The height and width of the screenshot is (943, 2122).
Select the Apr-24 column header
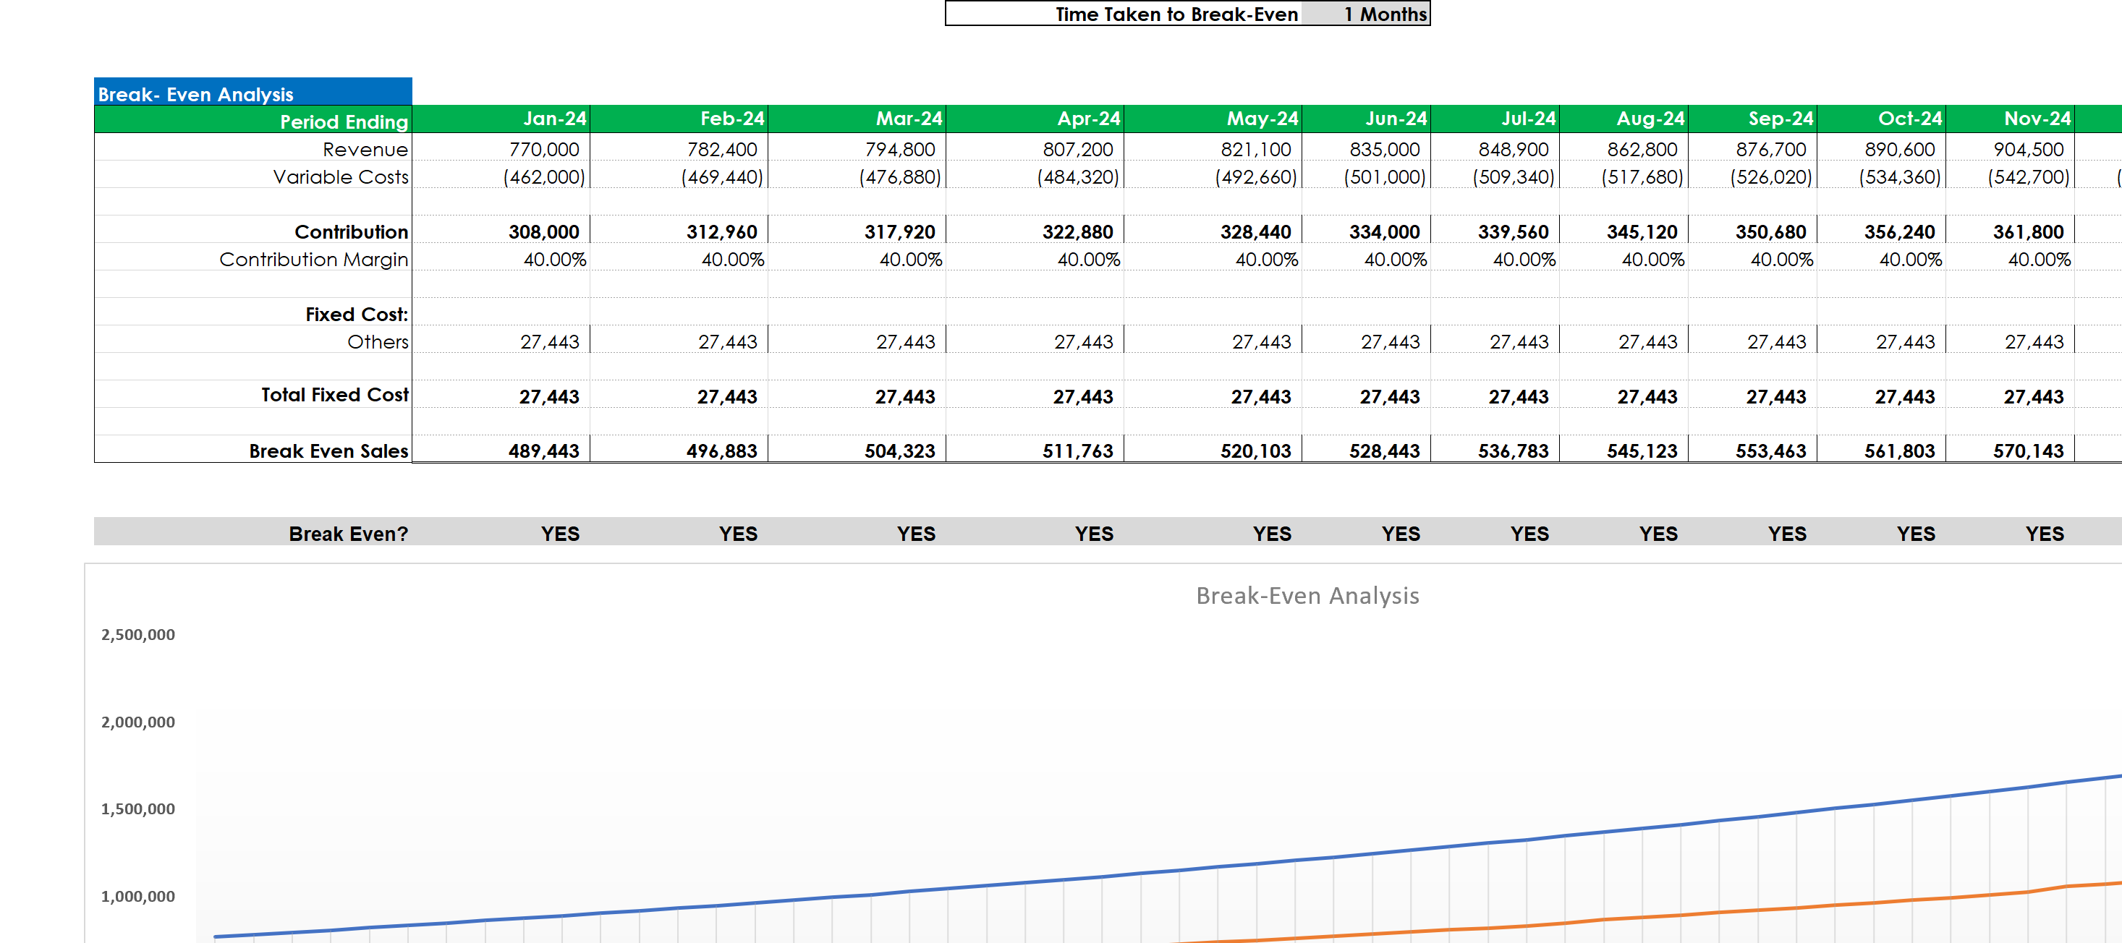(x=1035, y=119)
